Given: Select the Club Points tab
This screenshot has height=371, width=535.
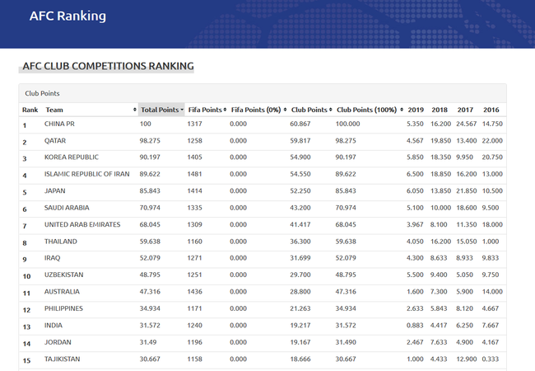Looking at the screenshot, I should coord(42,93).
